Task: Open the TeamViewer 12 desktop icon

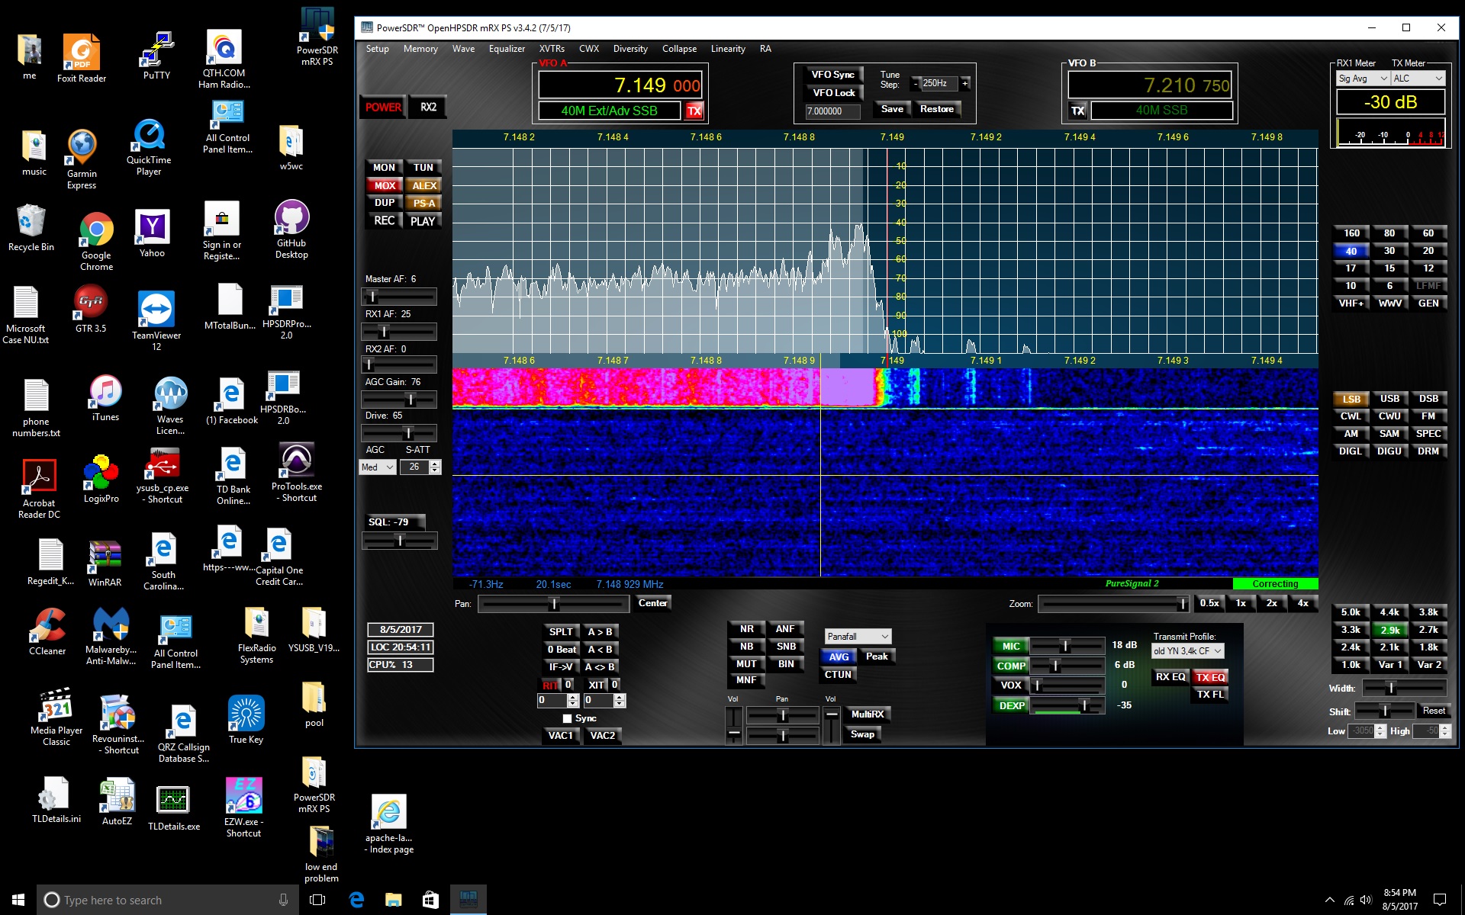Action: (156, 320)
